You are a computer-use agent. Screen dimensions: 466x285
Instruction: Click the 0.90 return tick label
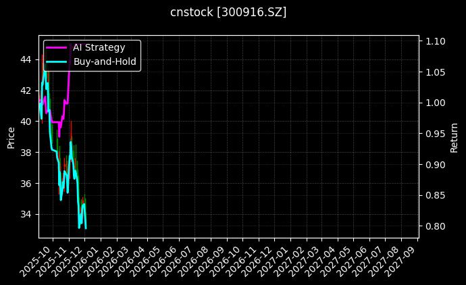434,164
